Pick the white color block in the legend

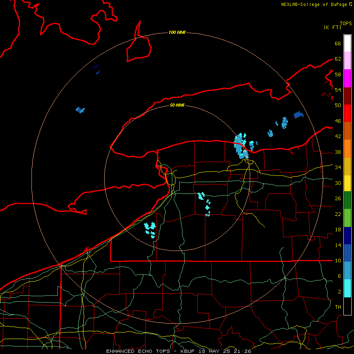[x=347, y=43]
